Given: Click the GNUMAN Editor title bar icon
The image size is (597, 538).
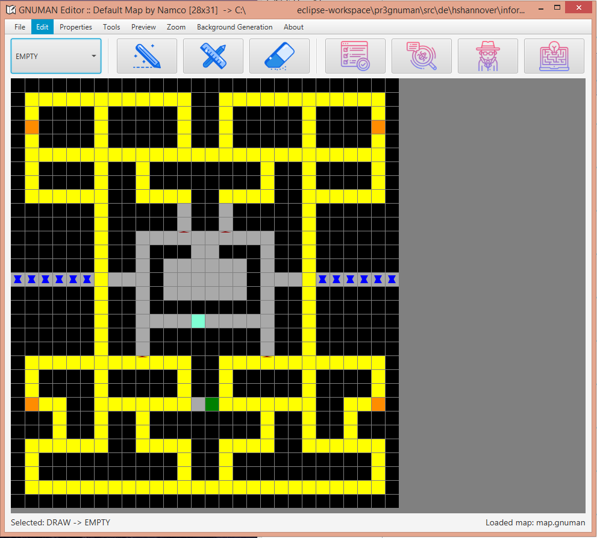Looking at the screenshot, I should click(11, 10).
